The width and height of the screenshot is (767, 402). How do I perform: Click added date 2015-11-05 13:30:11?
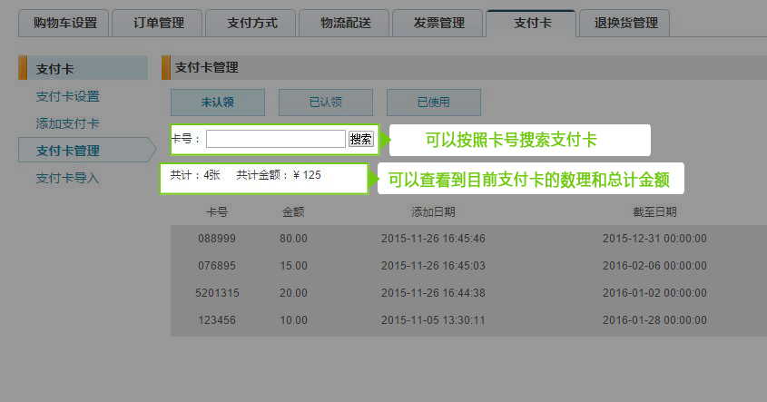coord(433,320)
